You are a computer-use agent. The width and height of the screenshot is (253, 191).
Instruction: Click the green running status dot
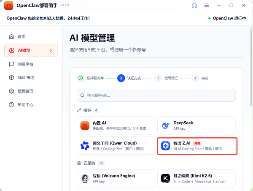coord(209,18)
